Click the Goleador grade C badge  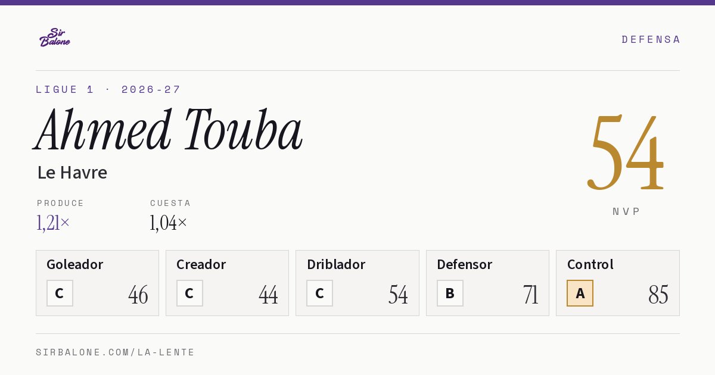pyautogui.click(x=60, y=293)
